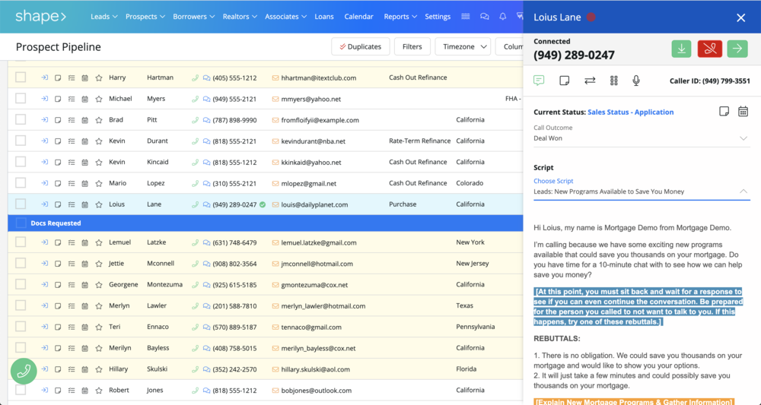Viewport: 761px width, 405px height.
Task: Hang up the call with red button
Action: [x=709, y=49]
